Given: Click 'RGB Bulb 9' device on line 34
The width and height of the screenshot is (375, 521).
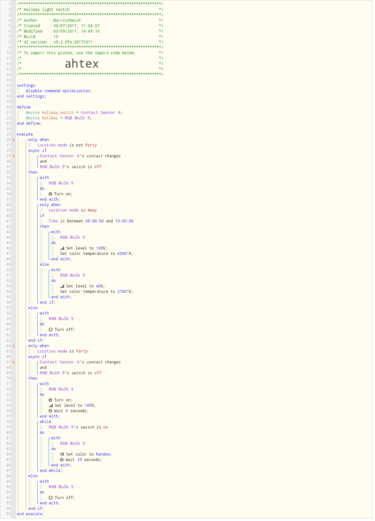Looking at the screenshot, I should [61, 183].
